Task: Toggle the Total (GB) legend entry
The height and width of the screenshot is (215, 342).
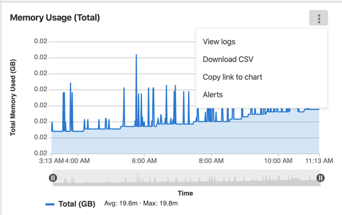Action: (x=70, y=204)
